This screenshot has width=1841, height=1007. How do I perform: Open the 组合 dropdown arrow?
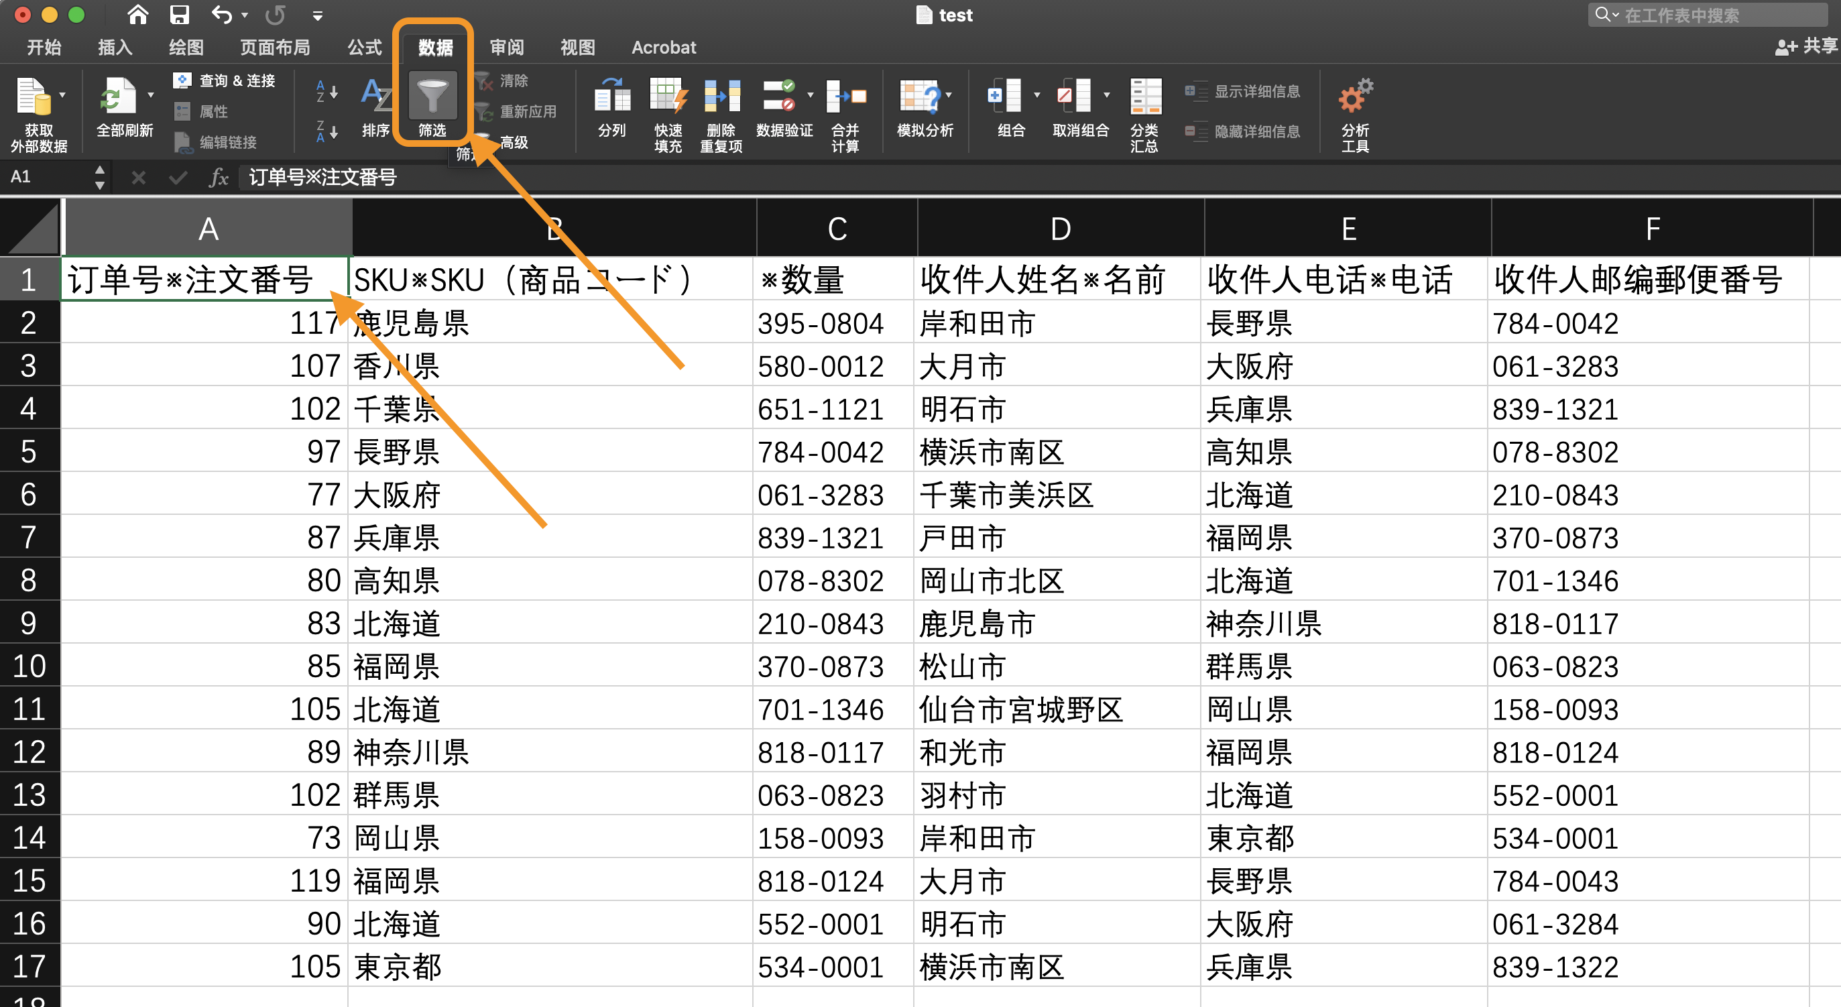pyautogui.click(x=1037, y=95)
